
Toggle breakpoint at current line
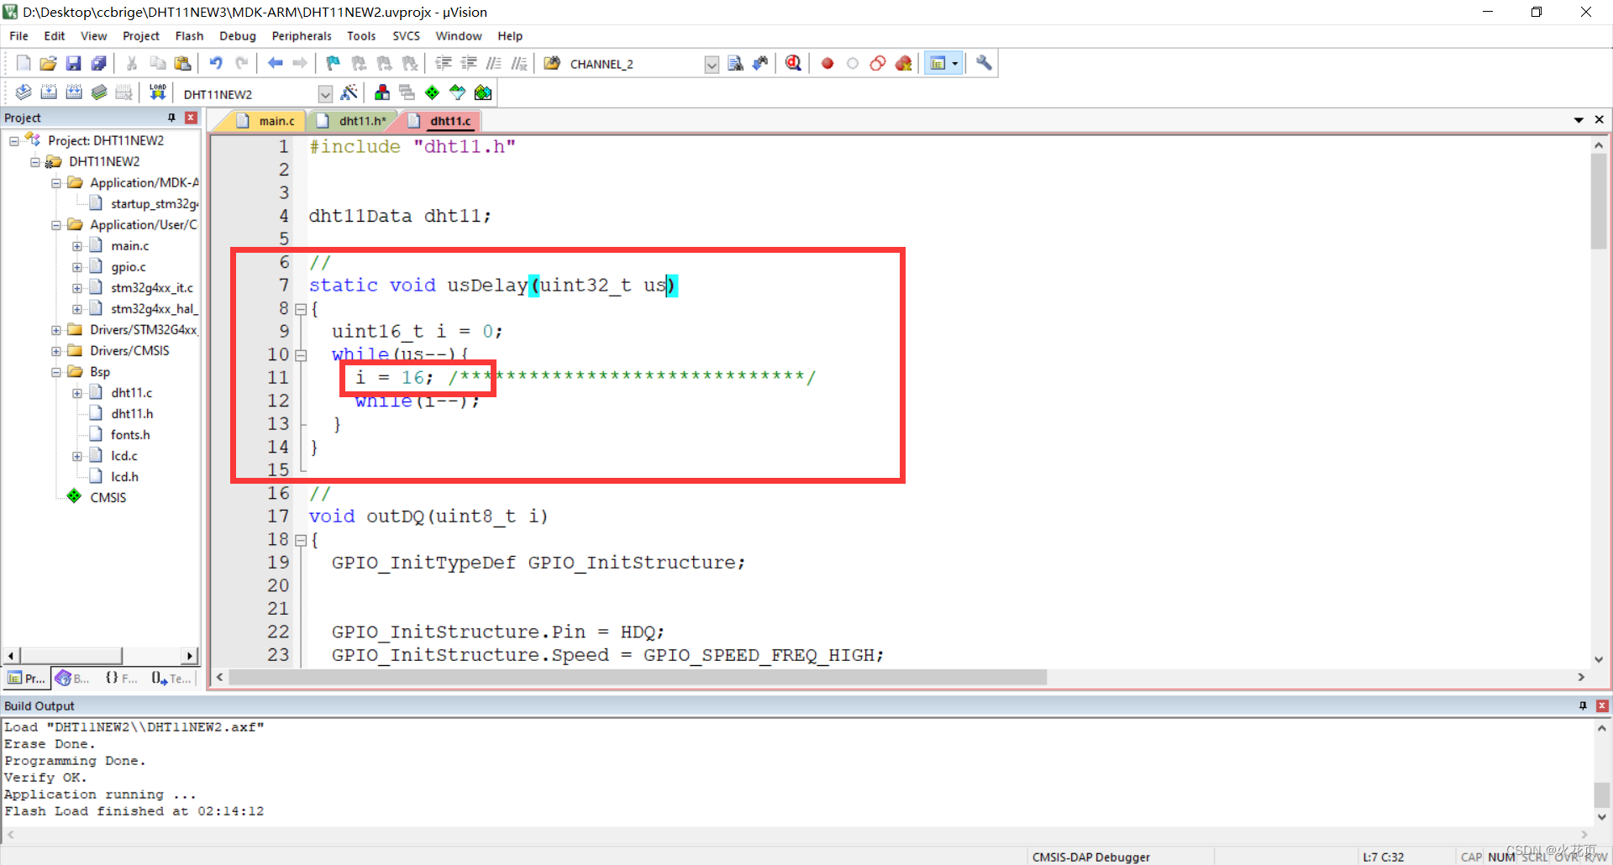(827, 63)
